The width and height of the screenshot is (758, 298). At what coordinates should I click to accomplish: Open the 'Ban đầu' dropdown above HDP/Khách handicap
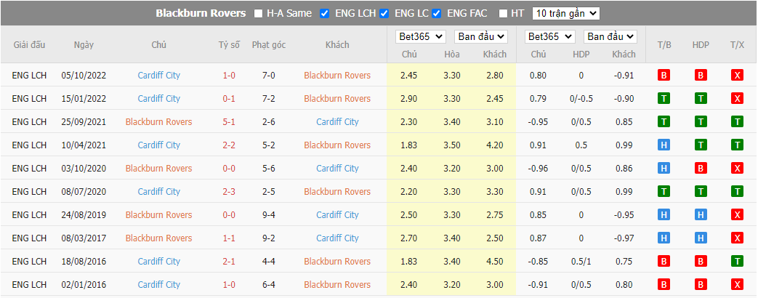[610, 36]
